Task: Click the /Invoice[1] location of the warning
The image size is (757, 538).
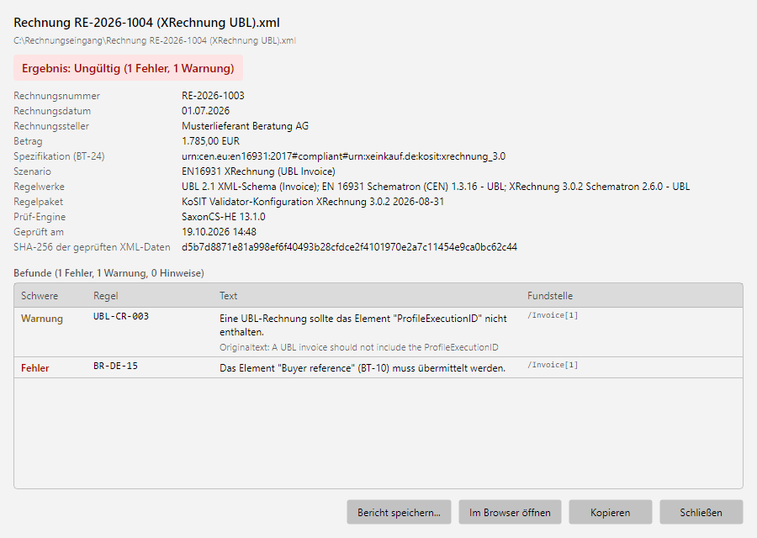Action: (553, 315)
